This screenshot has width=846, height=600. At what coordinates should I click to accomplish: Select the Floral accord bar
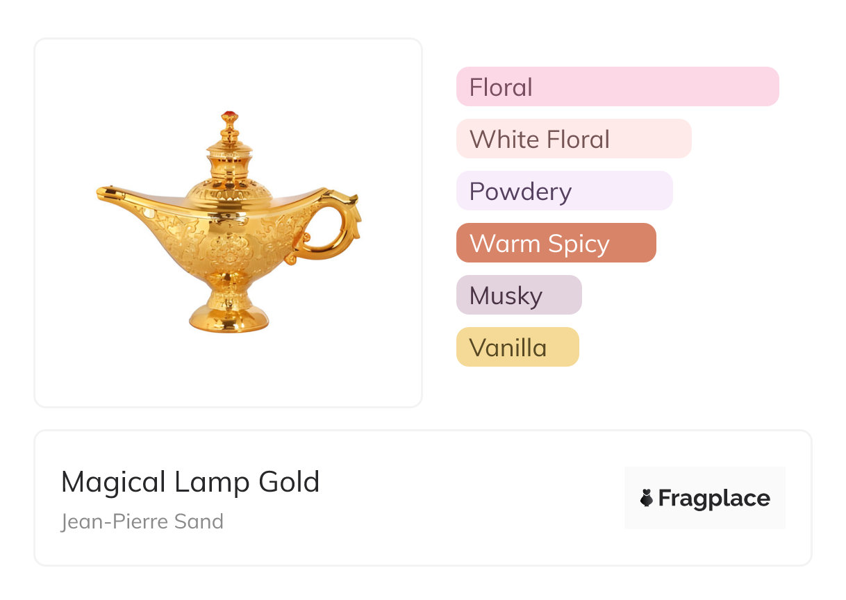point(617,87)
